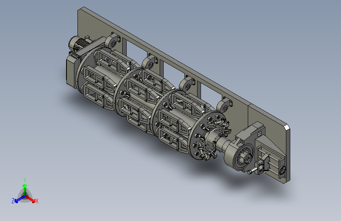This screenshot has width=341, height=221.
Task: Click the red X axis of the triad
Action: coord(31,199)
